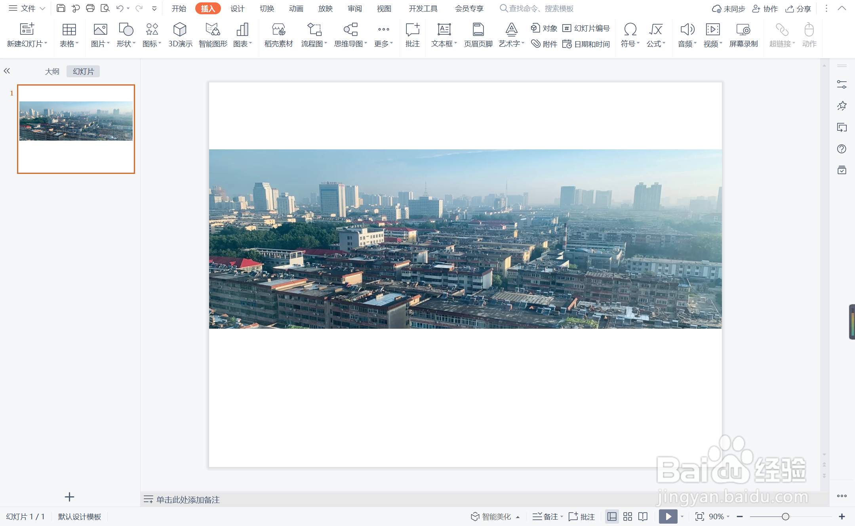Screen dimensions: 855x526
Task: Click the zoom slider handle
Action: click(x=785, y=516)
